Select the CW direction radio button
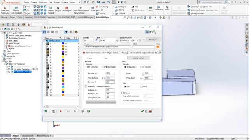The image size is (249, 140). pos(125,87)
